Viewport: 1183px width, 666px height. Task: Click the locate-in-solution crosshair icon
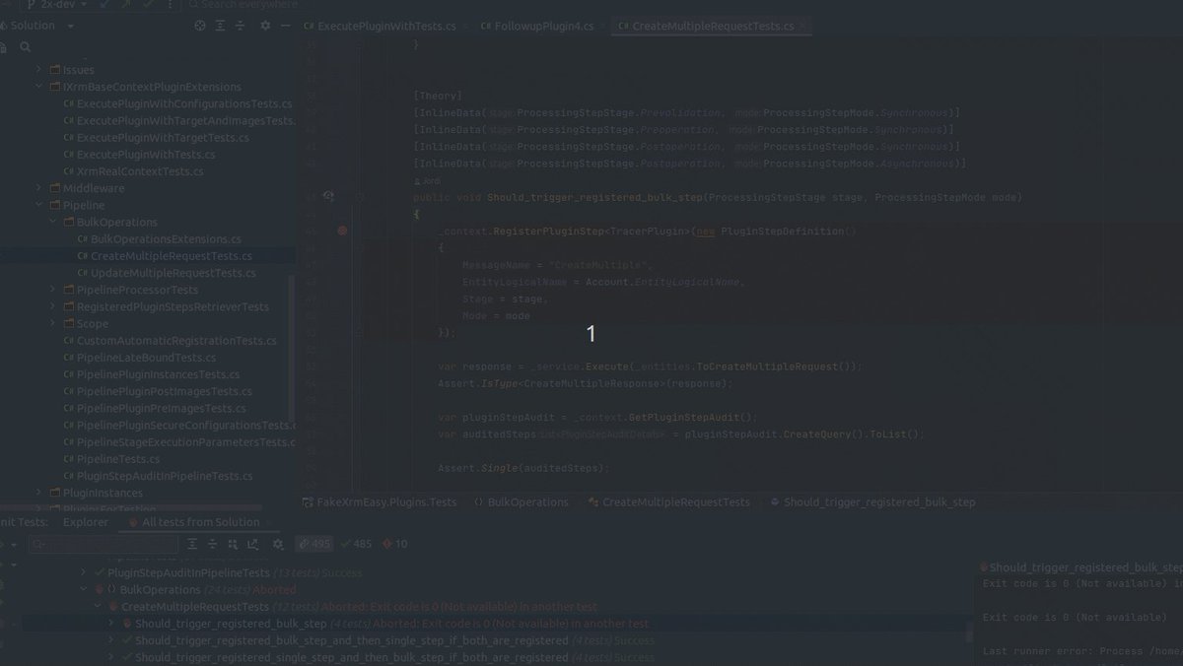[x=200, y=26]
